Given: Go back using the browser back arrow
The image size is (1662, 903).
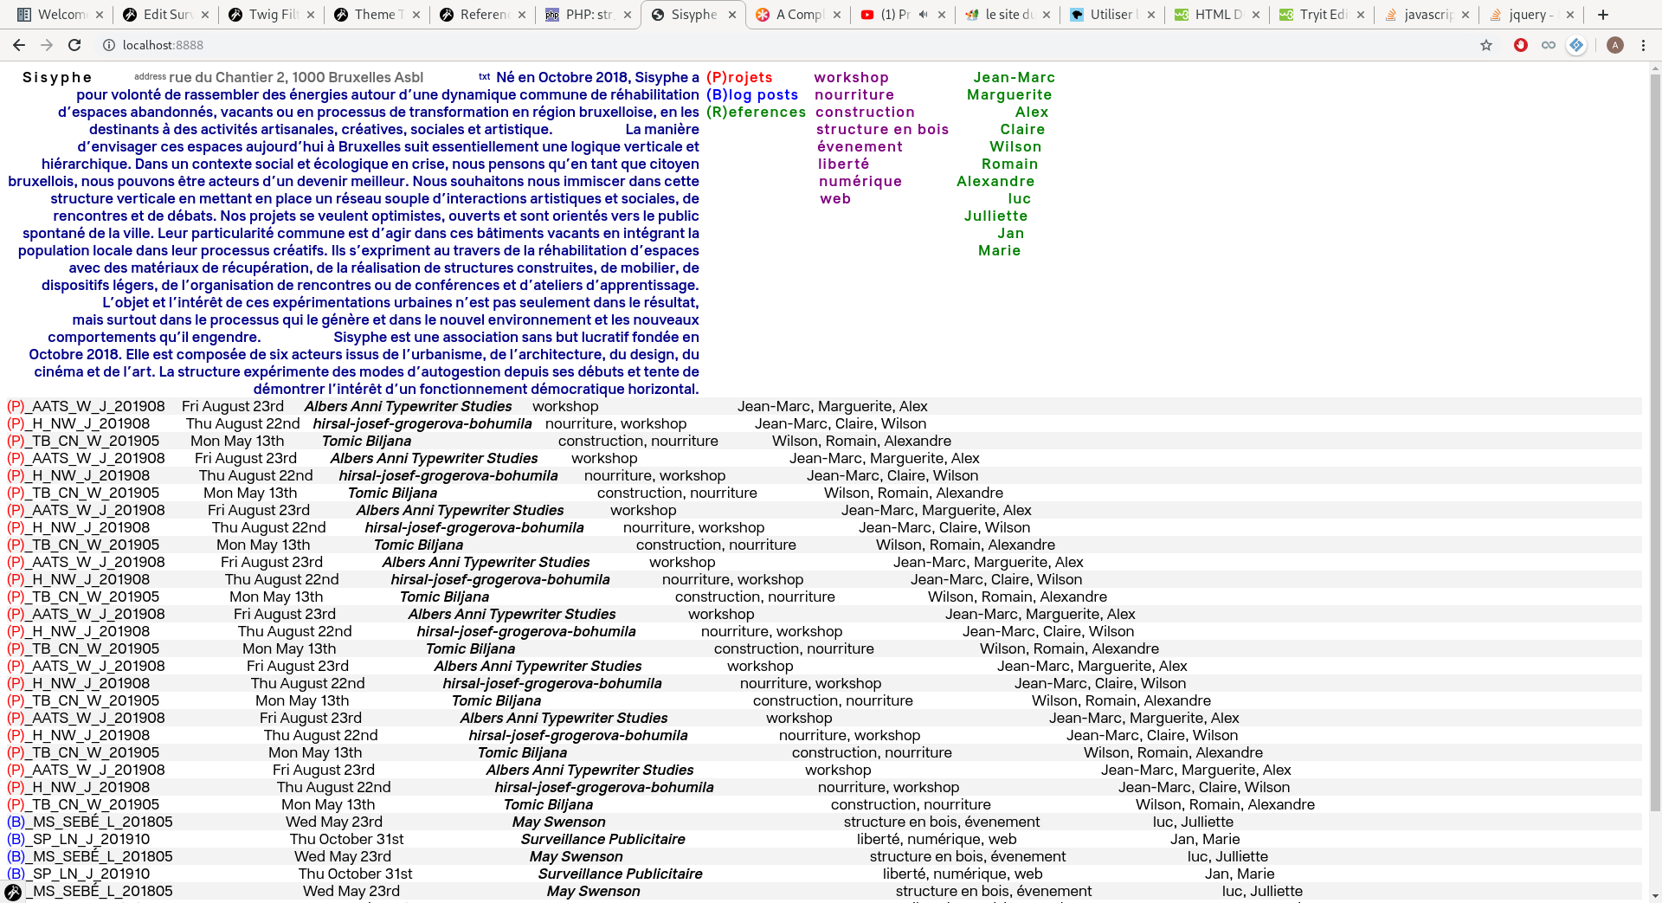Looking at the screenshot, I should point(19,45).
